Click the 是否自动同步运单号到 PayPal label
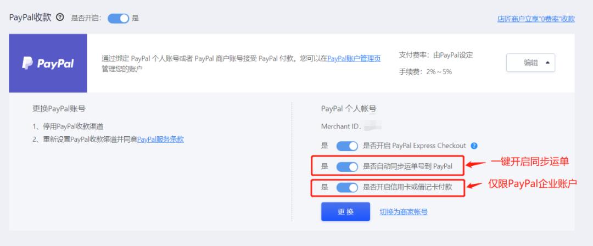 tap(407, 166)
